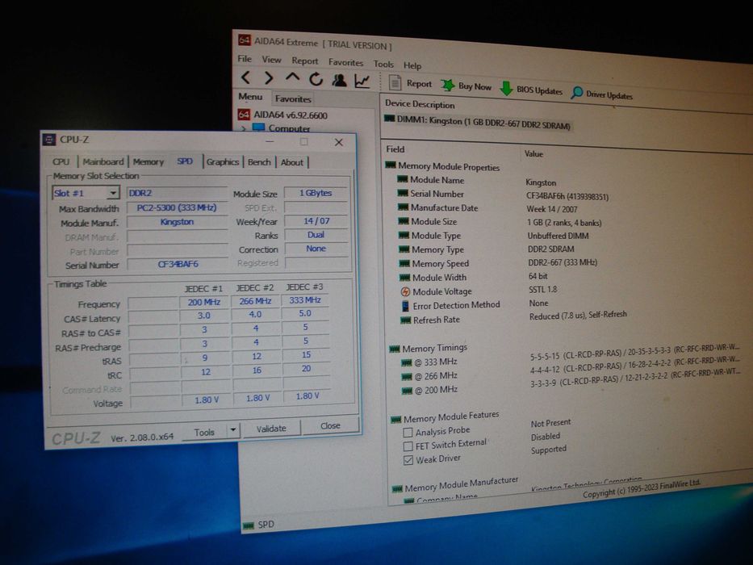Click the AIDA64 refresh icon
The height and width of the screenshot is (565, 753).
[316, 79]
